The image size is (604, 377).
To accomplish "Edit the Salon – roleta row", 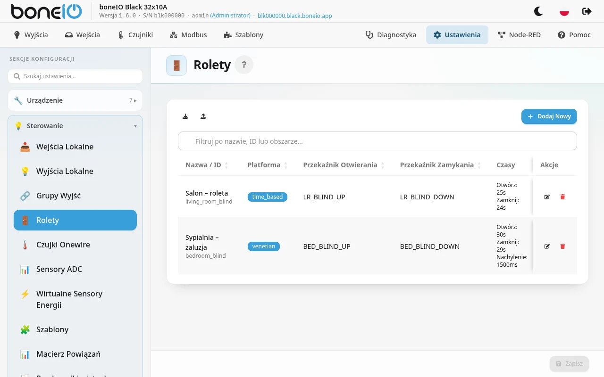I will coord(547,197).
